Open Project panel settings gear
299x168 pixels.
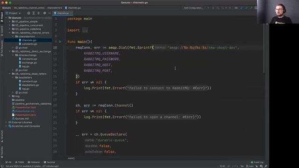tap(45, 13)
